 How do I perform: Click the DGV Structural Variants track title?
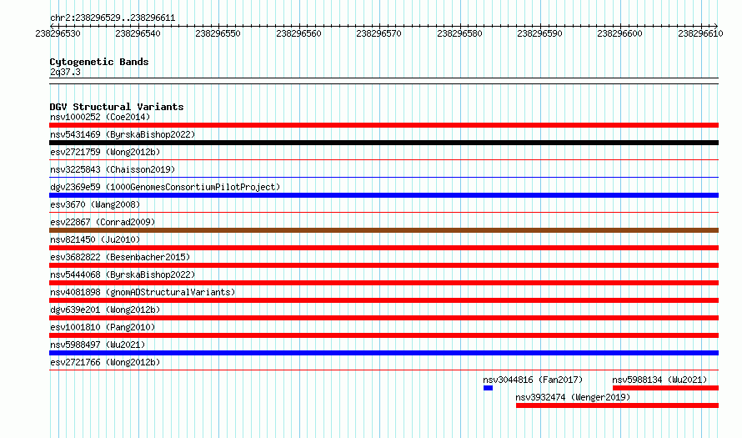117,107
